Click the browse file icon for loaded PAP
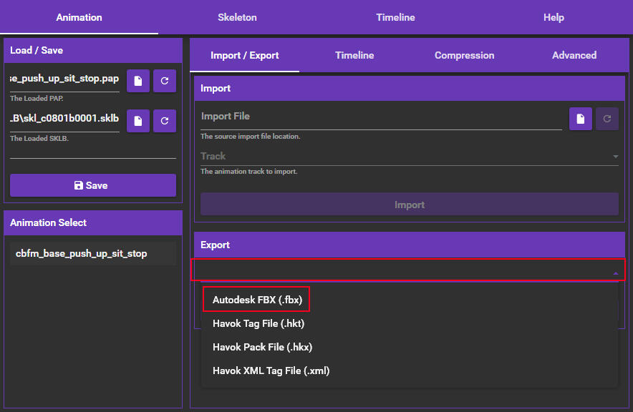 (x=138, y=82)
